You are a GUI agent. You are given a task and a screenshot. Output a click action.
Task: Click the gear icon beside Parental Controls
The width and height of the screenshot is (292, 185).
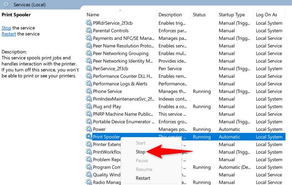tap(88, 31)
